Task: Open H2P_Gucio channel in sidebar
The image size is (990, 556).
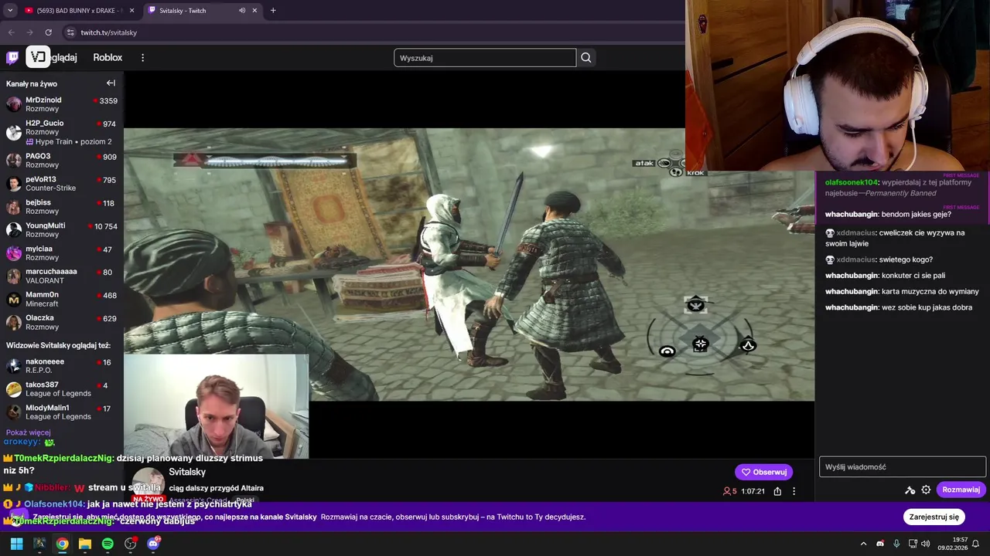Action: 62,132
